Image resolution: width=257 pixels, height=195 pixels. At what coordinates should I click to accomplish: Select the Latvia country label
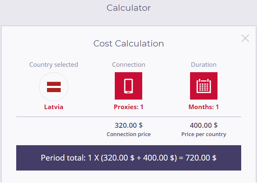(54, 107)
